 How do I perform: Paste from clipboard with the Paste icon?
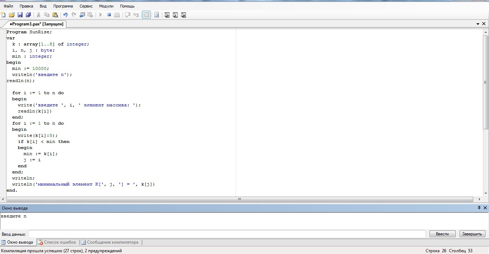(55, 15)
